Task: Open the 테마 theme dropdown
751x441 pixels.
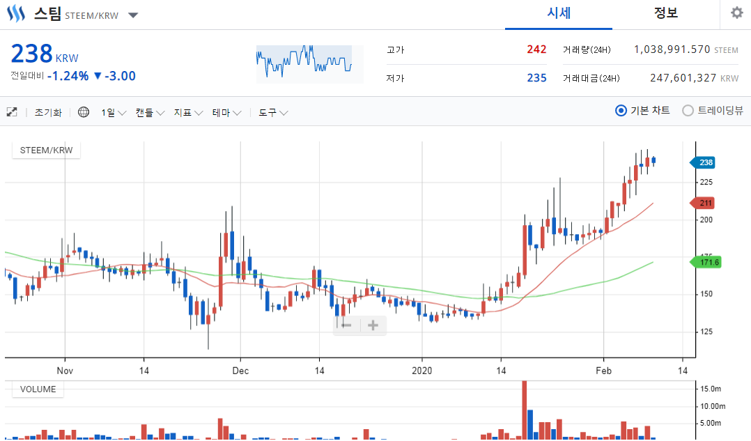Action: click(226, 113)
